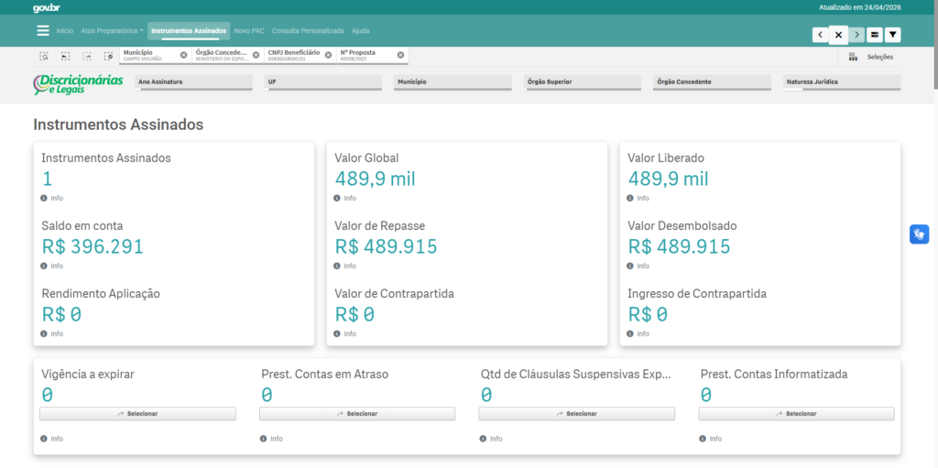Click the gov.br logo

point(46,7)
